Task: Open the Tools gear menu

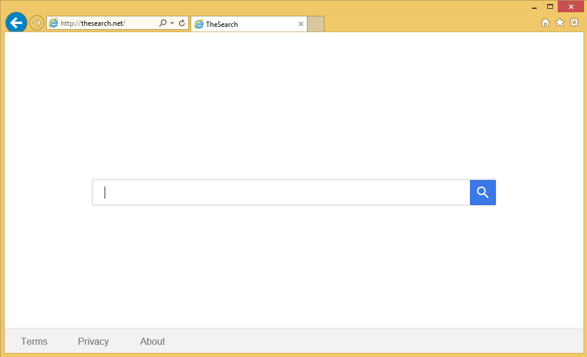Action: tap(574, 22)
